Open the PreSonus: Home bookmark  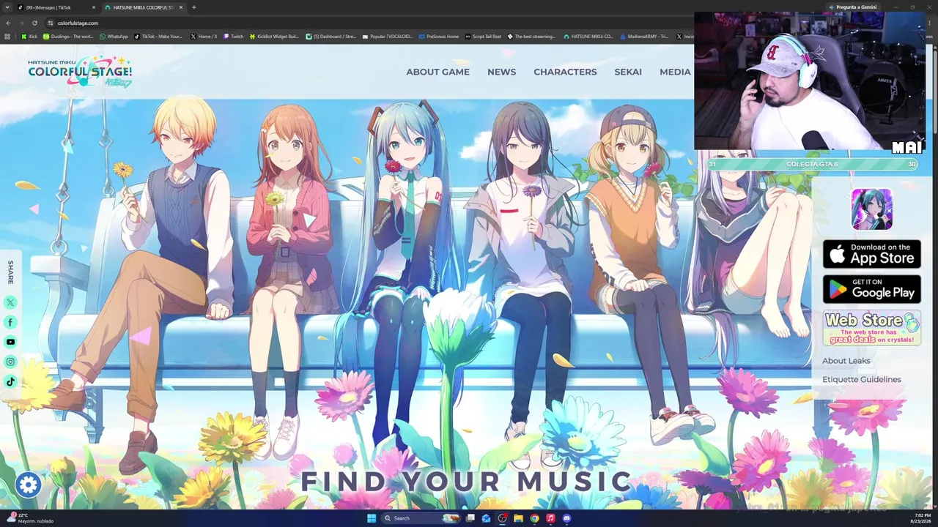pyautogui.click(x=439, y=36)
